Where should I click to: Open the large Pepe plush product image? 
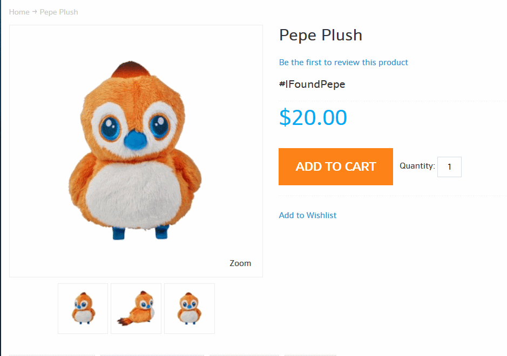click(136, 151)
